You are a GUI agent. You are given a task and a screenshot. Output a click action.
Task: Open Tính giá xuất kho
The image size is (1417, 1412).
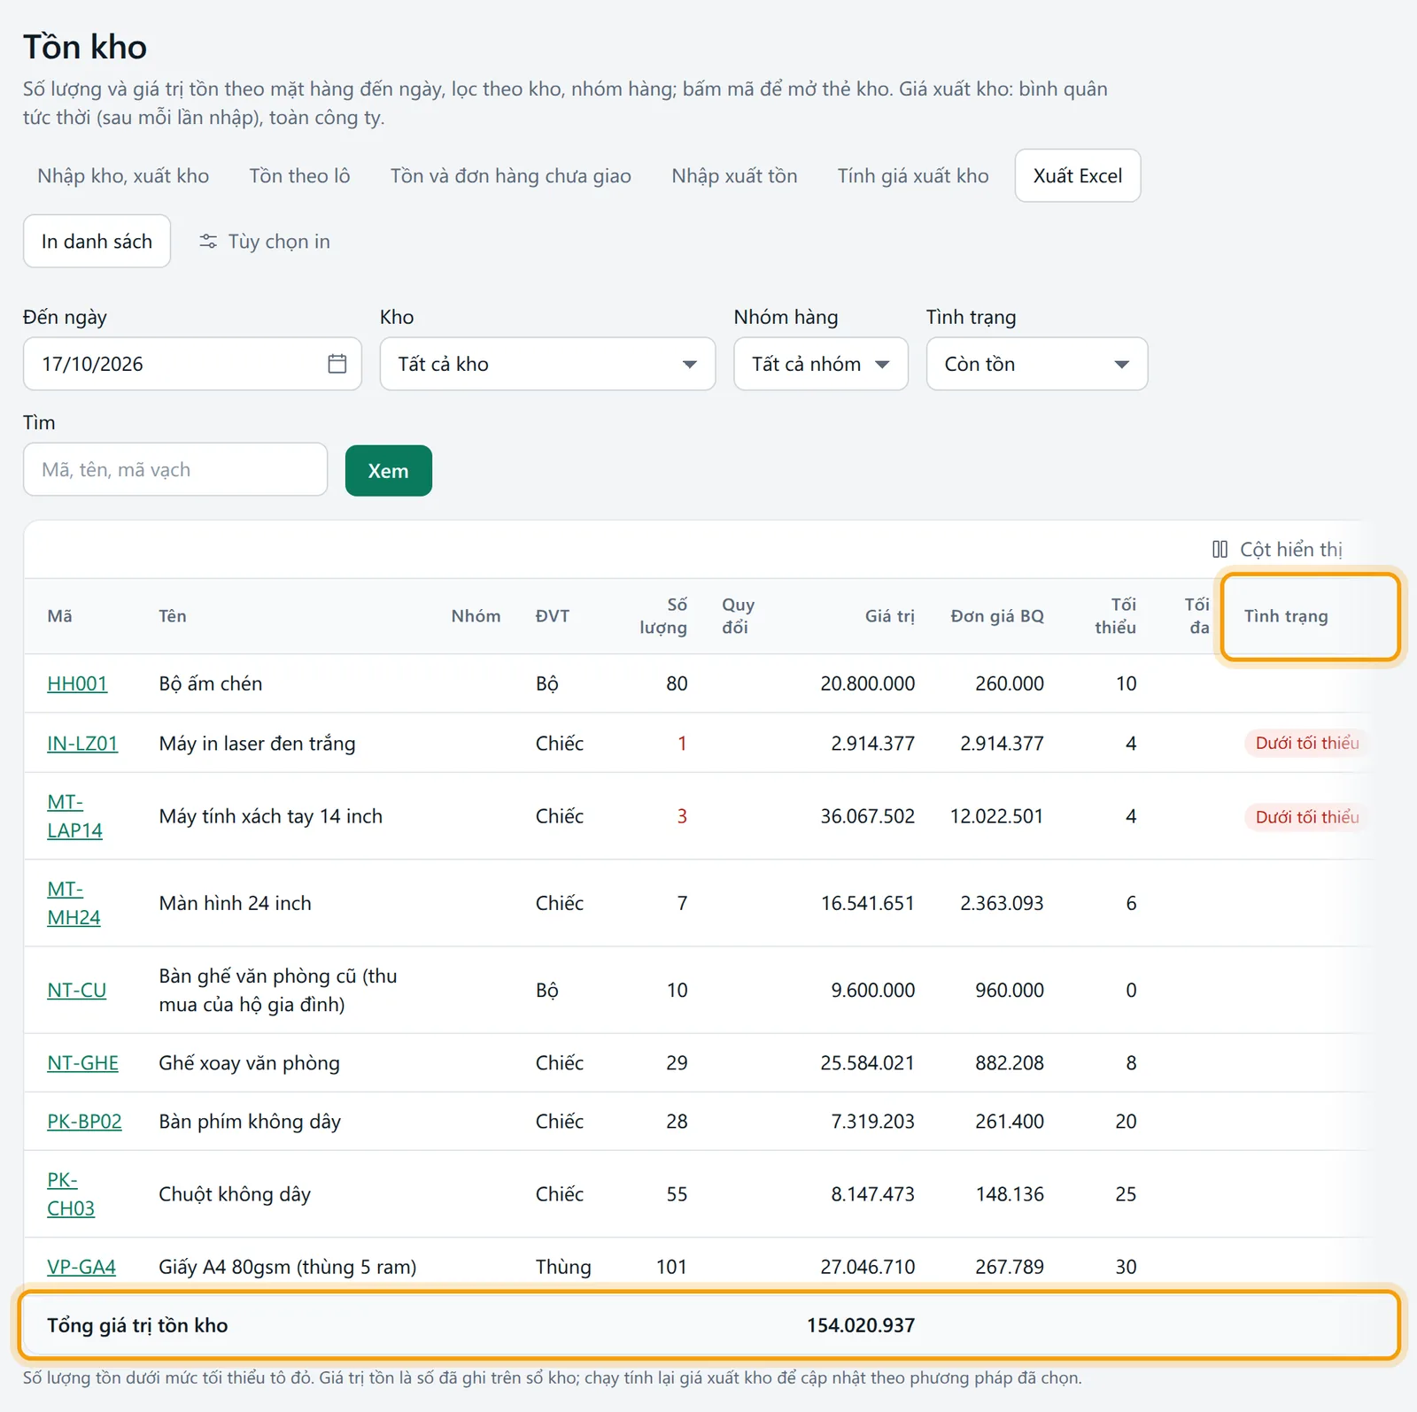[x=913, y=176]
